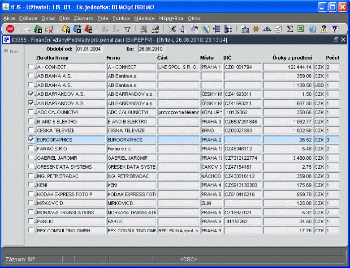The height and width of the screenshot is (268, 350).
Task: Click the 122 444.14 interest amount
Action: coord(288,67)
